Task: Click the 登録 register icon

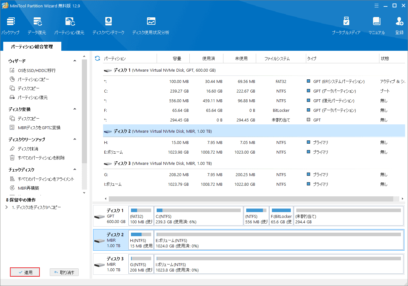Action: pyautogui.click(x=399, y=26)
